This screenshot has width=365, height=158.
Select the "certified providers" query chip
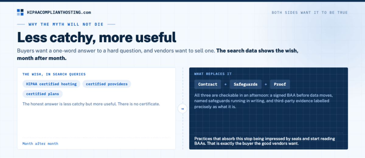tap(107, 84)
